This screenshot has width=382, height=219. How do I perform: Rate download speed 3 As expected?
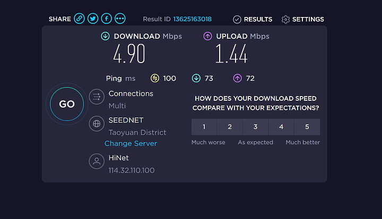pyautogui.click(x=256, y=127)
